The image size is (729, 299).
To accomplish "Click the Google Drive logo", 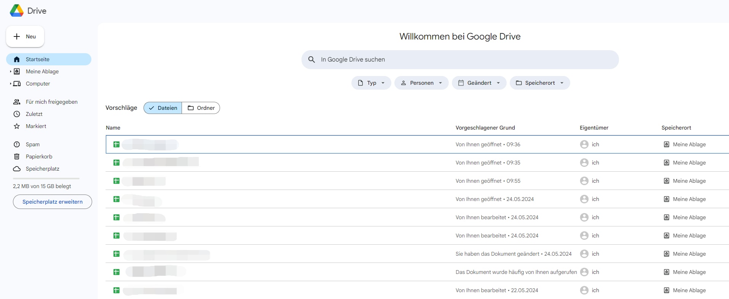I will pos(17,11).
